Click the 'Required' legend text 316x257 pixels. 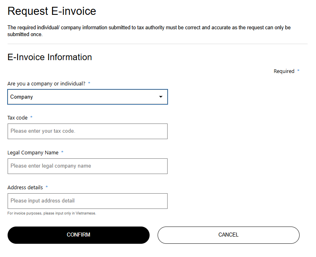(284, 71)
